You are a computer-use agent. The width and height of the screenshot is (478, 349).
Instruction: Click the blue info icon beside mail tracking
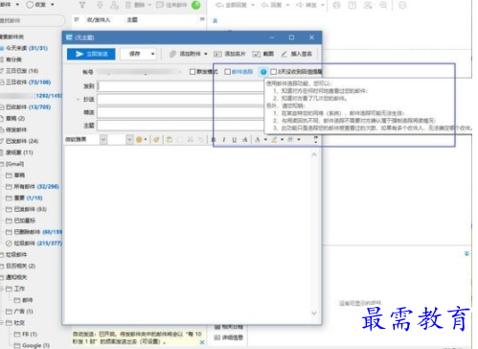pos(263,72)
